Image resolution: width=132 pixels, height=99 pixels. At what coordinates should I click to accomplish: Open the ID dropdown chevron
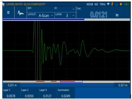point(73,9)
